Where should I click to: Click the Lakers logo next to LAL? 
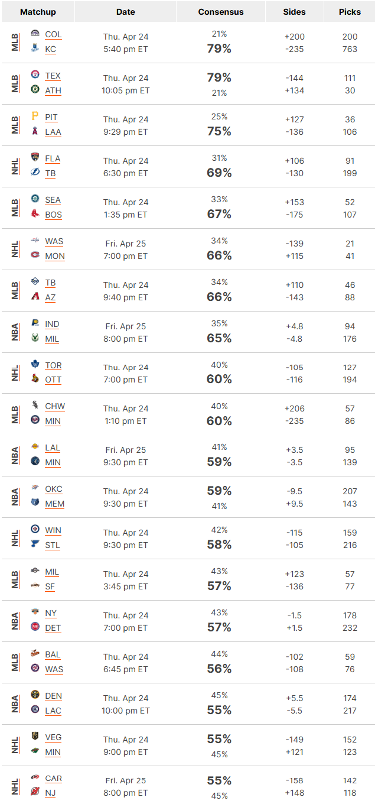35,448
